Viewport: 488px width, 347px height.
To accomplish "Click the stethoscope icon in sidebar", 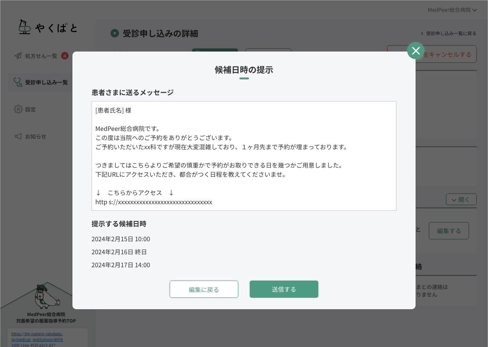I will (18, 82).
